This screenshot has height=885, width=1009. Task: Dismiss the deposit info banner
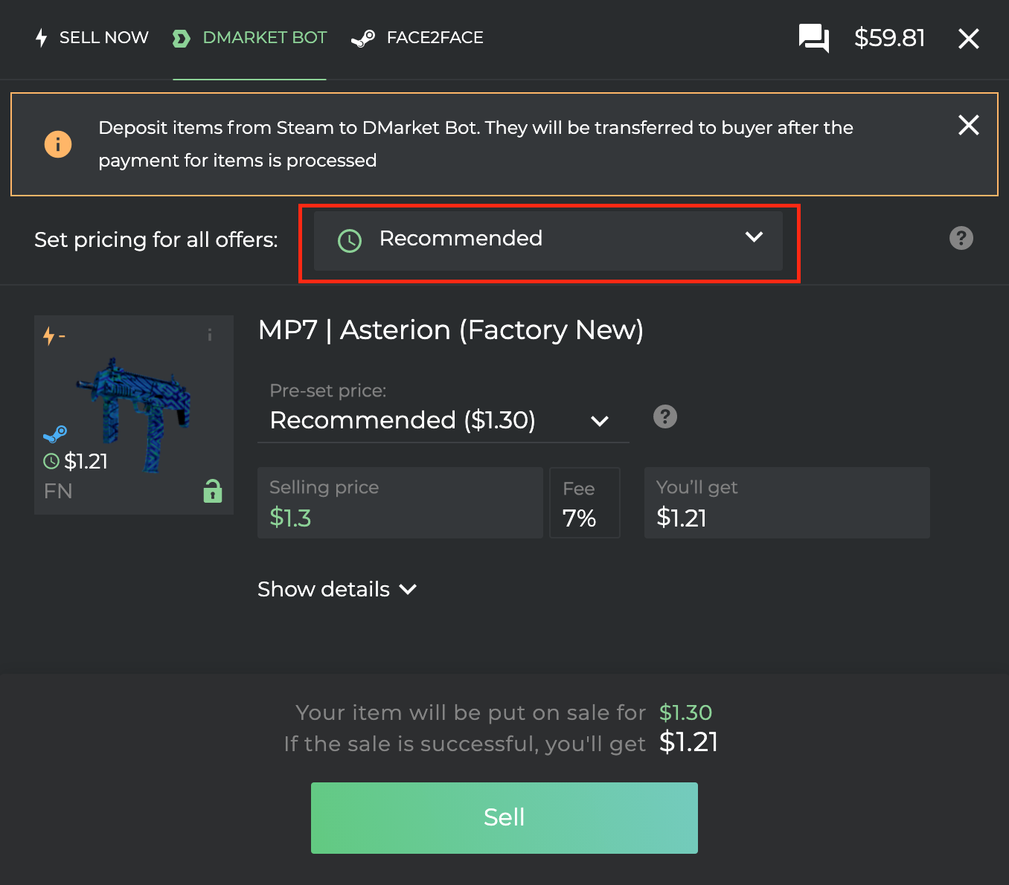(968, 125)
